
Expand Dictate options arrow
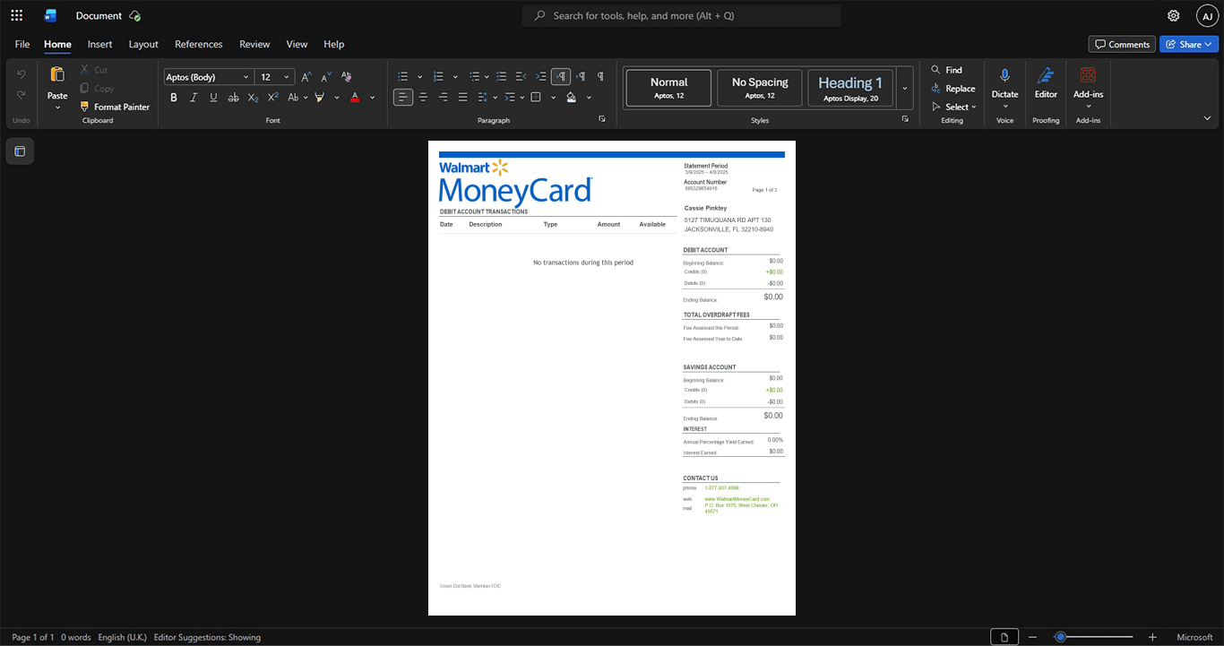point(1004,107)
